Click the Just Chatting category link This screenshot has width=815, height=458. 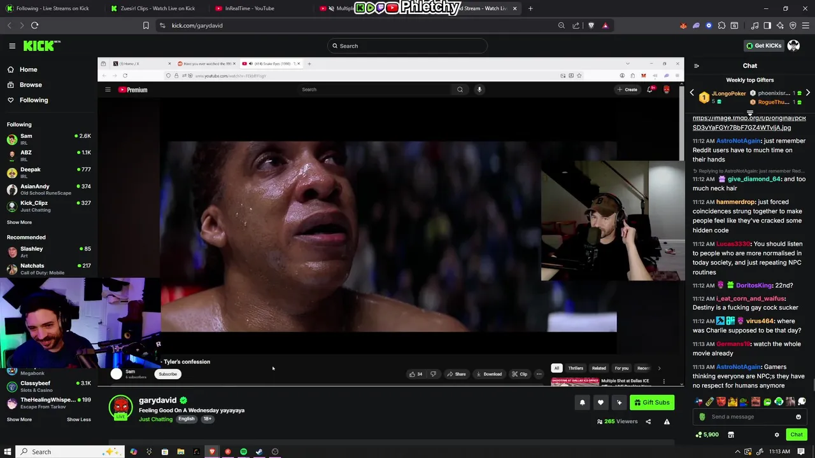[x=155, y=419]
